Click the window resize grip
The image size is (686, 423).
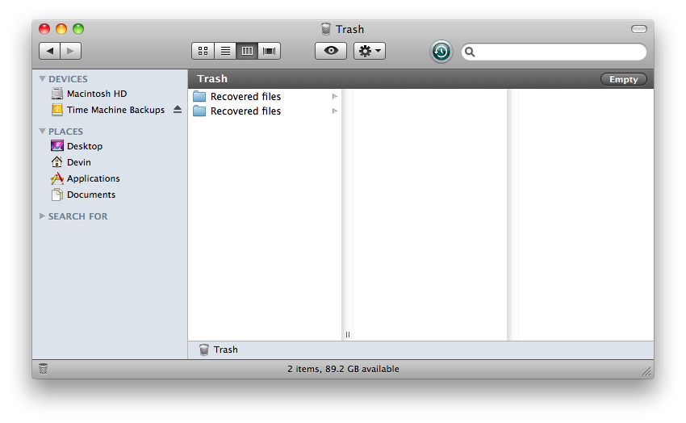646,371
